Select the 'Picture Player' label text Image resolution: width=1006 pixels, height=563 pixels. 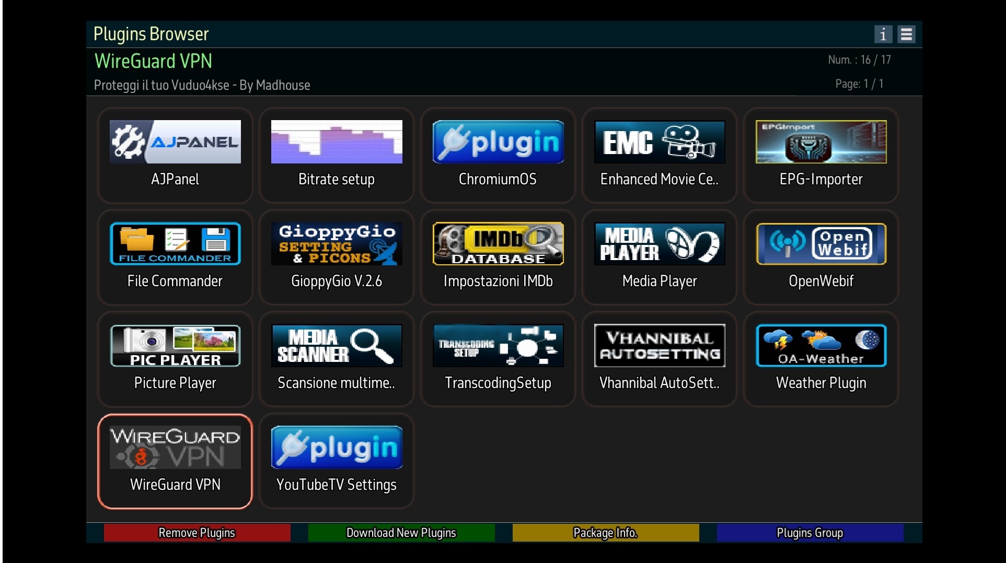pyautogui.click(x=175, y=383)
